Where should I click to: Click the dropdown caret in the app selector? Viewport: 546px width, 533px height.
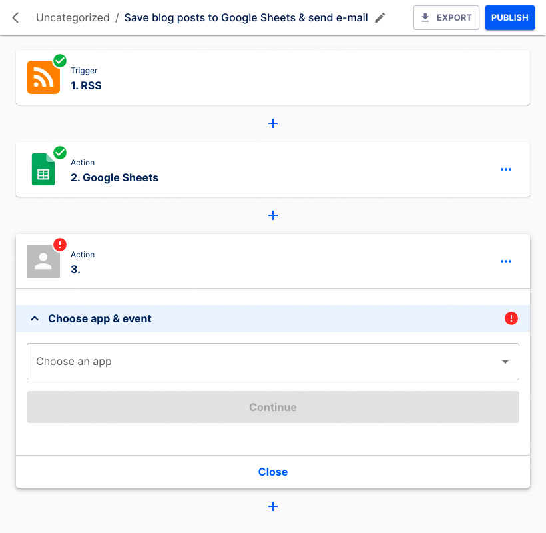coord(505,362)
